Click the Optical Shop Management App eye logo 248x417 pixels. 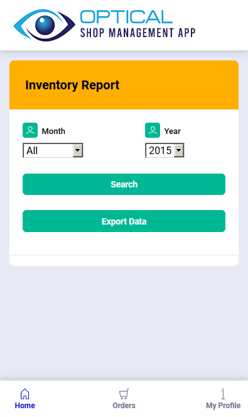tap(45, 25)
